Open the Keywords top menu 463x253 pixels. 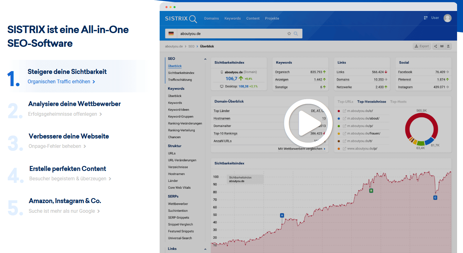(x=232, y=18)
